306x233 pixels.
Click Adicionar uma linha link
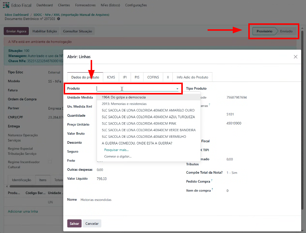(x=23, y=211)
